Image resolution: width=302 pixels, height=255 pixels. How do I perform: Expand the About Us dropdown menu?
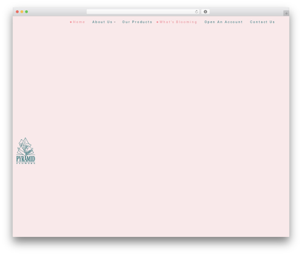tap(104, 22)
